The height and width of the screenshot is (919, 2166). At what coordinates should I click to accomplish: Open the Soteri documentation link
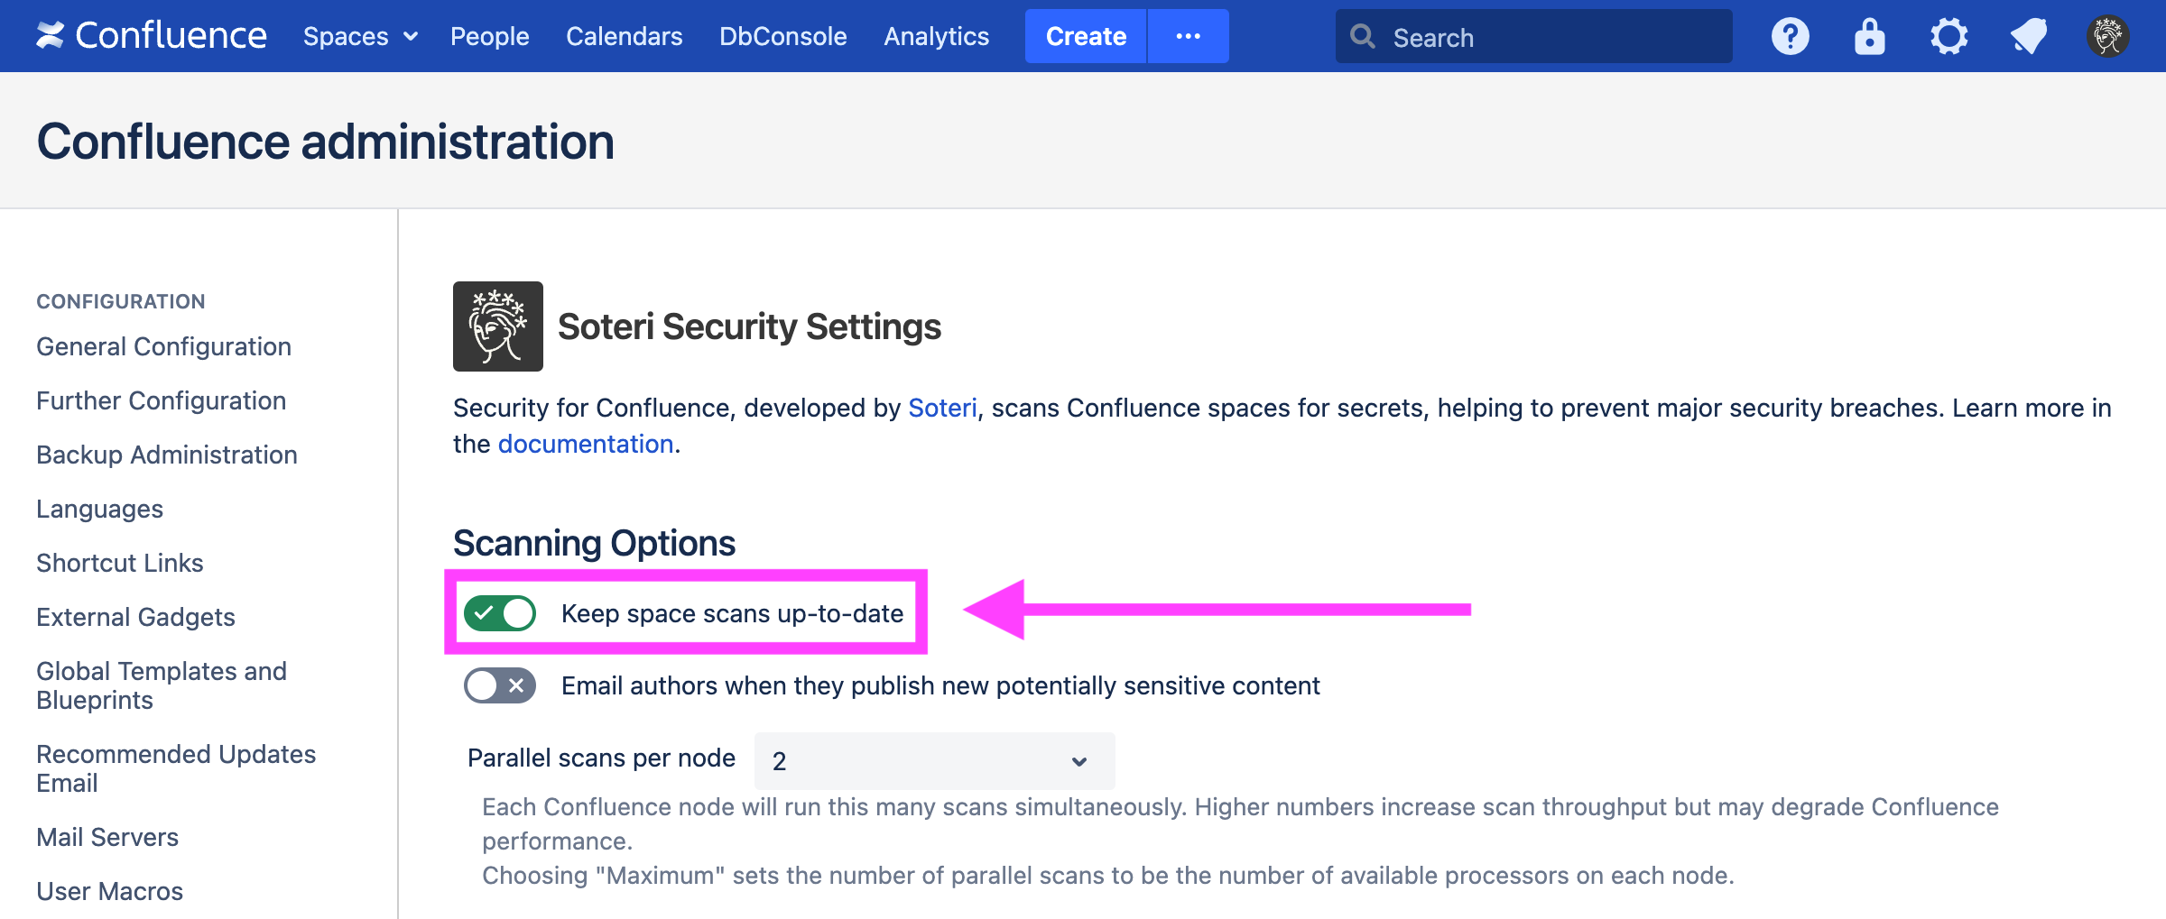click(585, 443)
